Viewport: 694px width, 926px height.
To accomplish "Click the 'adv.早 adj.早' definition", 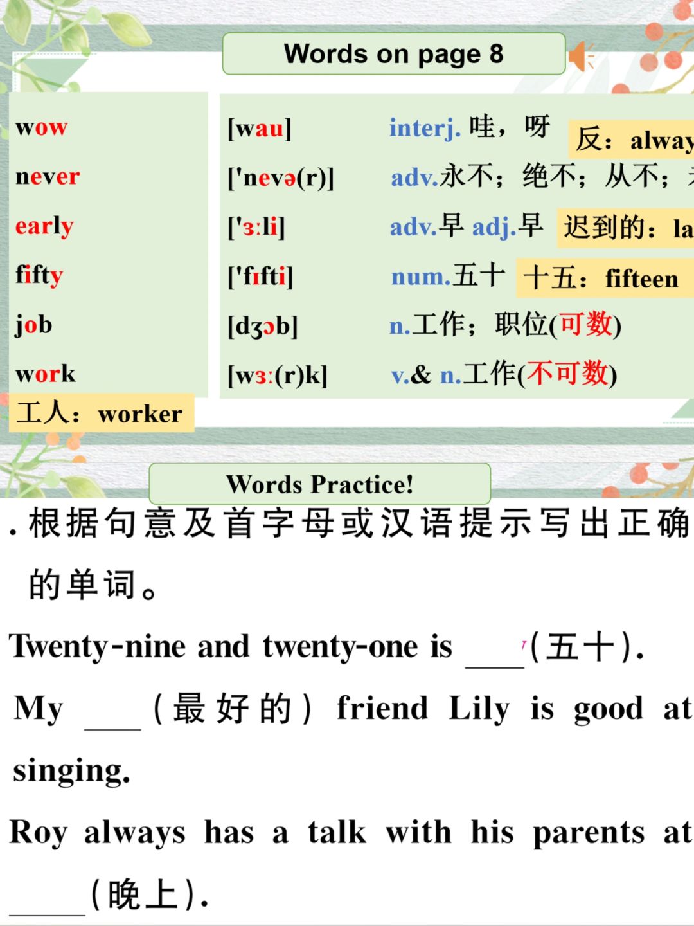I will 467,226.
